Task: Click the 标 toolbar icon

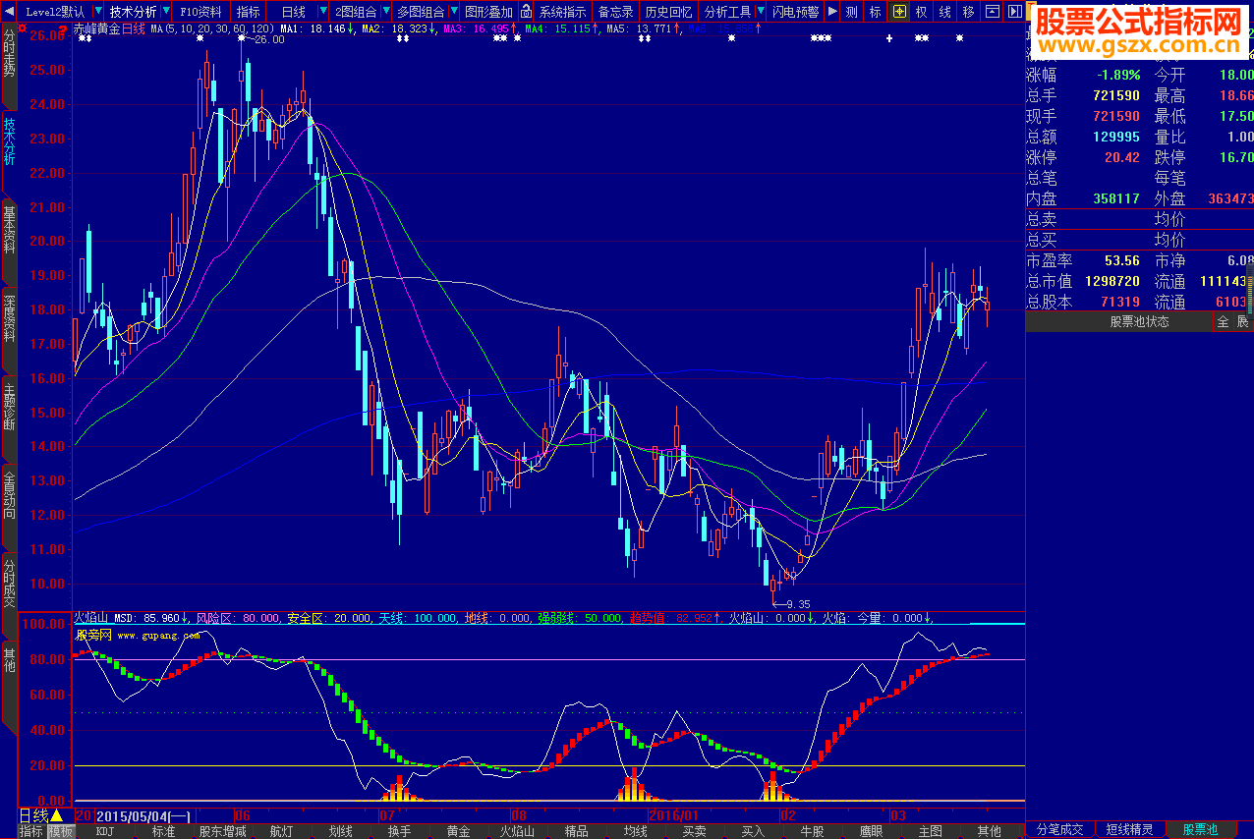Action: pyautogui.click(x=875, y=12)
